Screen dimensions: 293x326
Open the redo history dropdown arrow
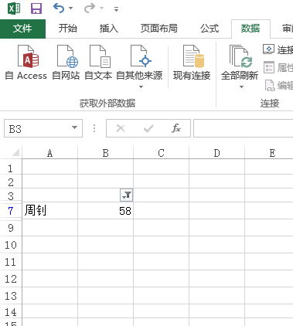click(x=102, y=8)
